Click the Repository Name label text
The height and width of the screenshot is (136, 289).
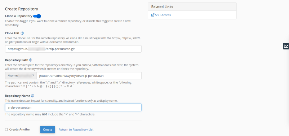point(18,96)
